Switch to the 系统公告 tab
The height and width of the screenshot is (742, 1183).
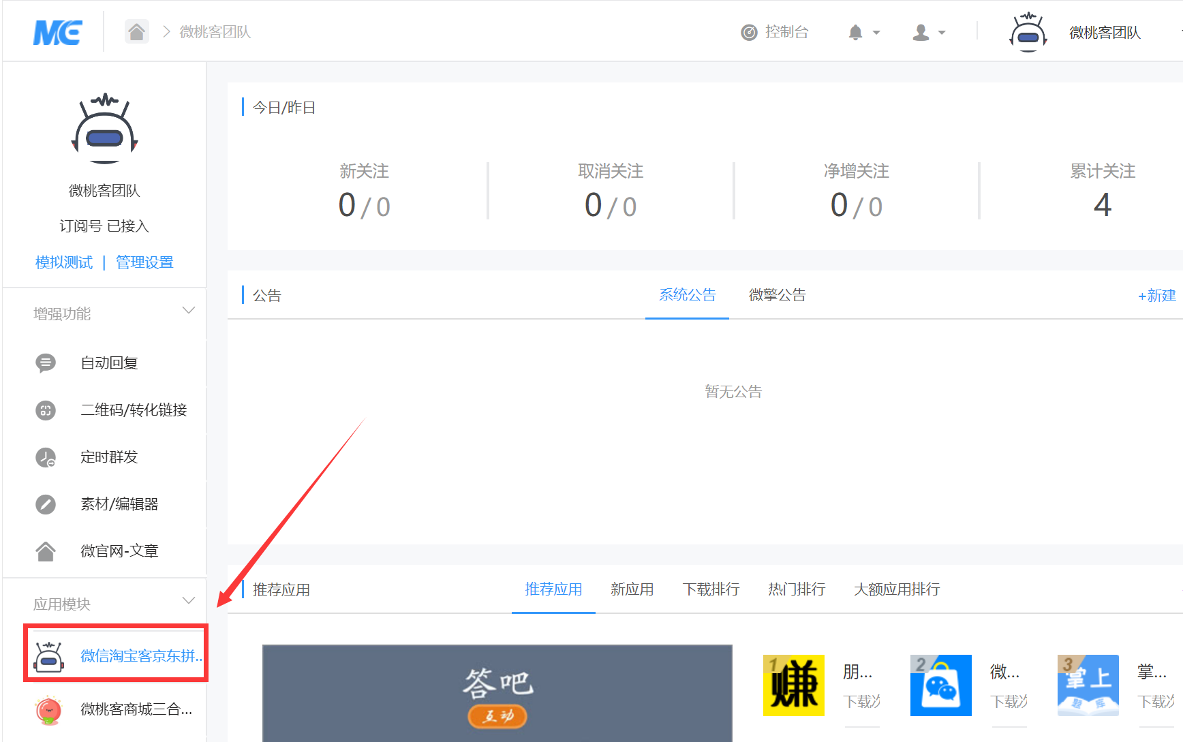click(x=688, y=295)
